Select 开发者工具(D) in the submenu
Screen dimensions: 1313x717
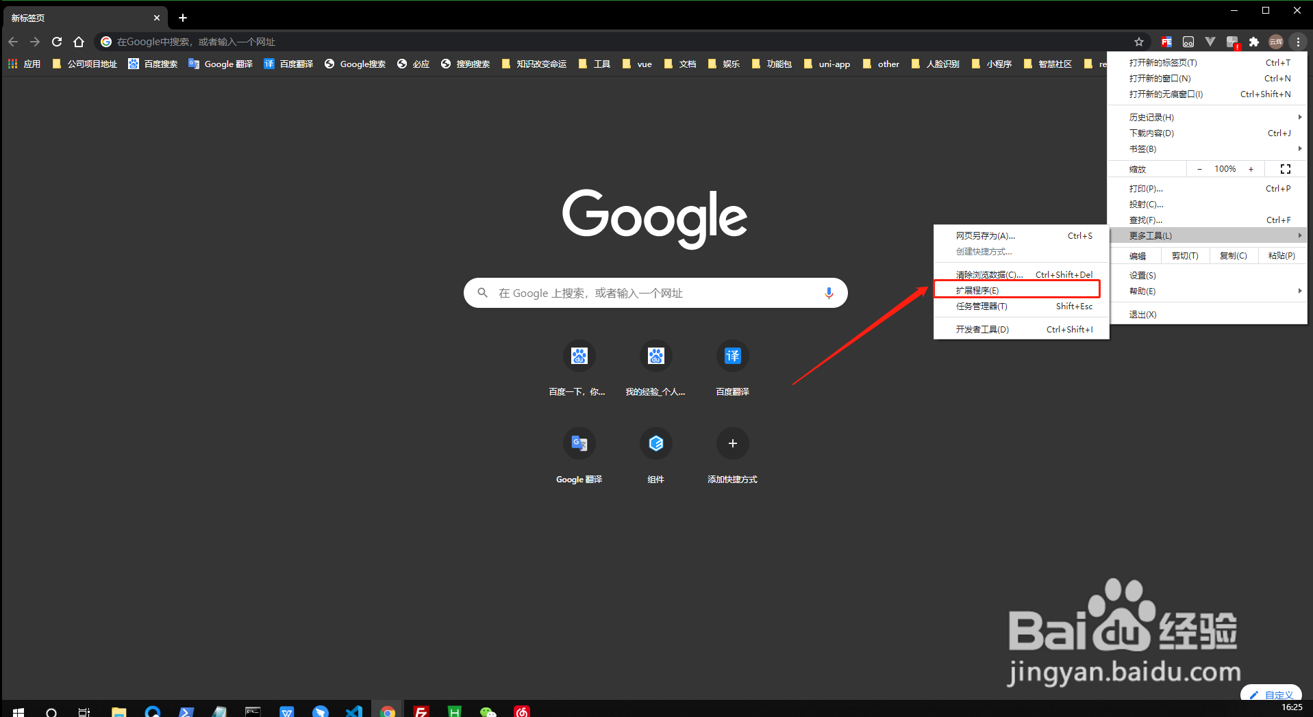click(1021, 329)
